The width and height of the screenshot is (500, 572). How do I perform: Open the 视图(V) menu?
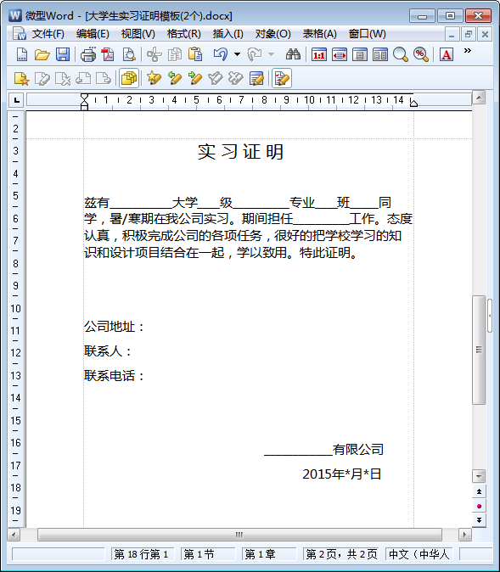138,34
